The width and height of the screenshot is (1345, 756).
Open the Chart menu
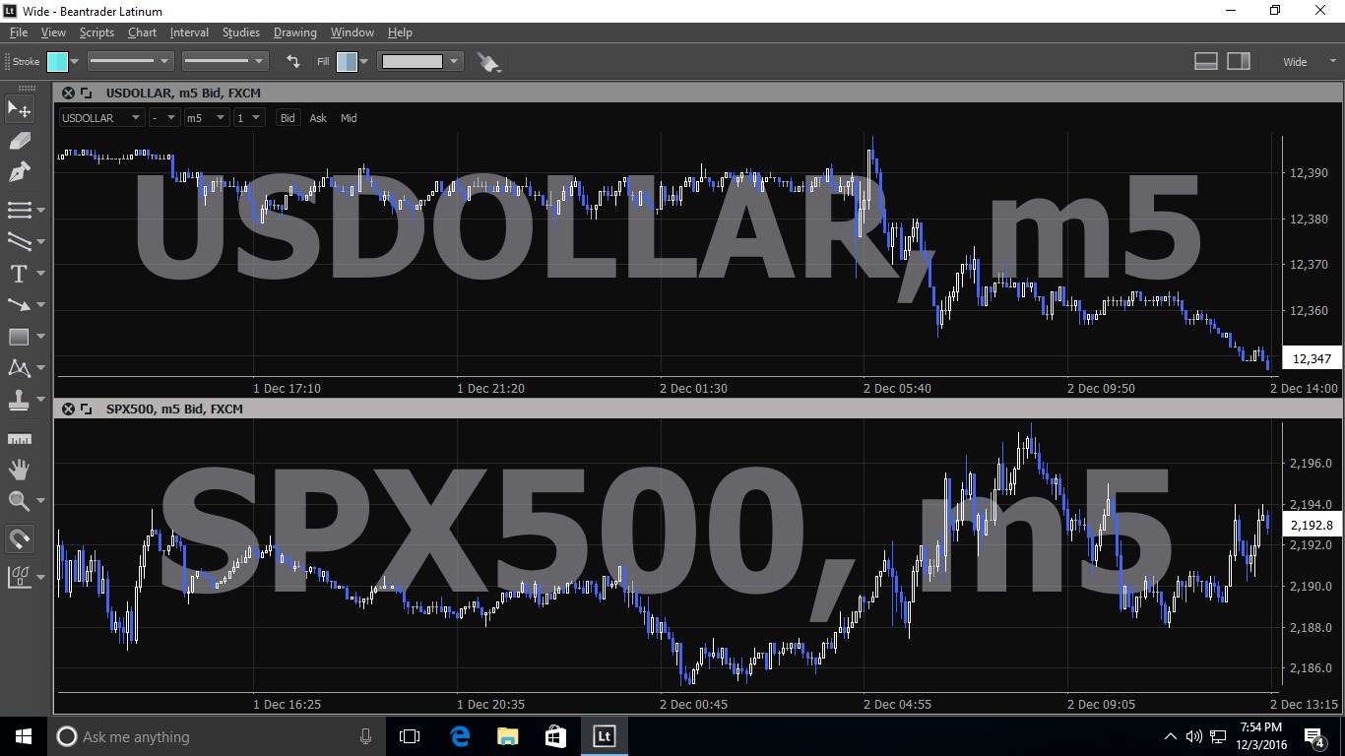(x=142, y=32)
